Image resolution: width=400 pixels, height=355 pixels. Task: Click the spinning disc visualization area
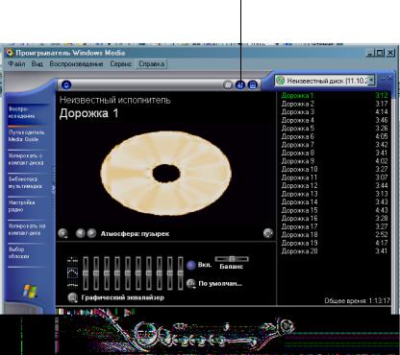[166, 173]
